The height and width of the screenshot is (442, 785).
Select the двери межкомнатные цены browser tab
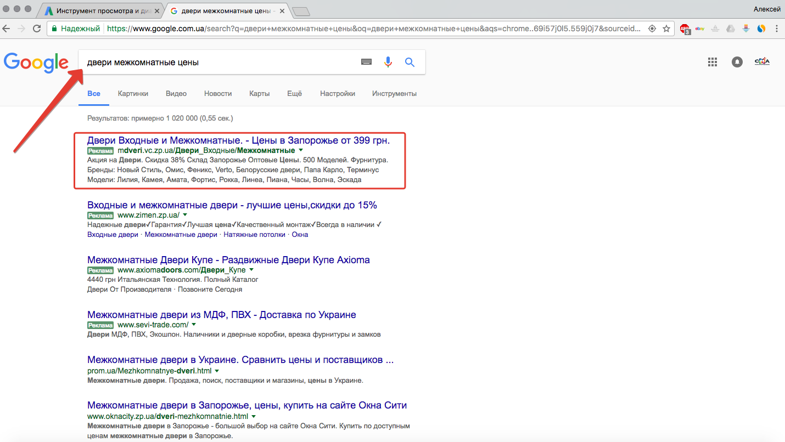[228, 11]
